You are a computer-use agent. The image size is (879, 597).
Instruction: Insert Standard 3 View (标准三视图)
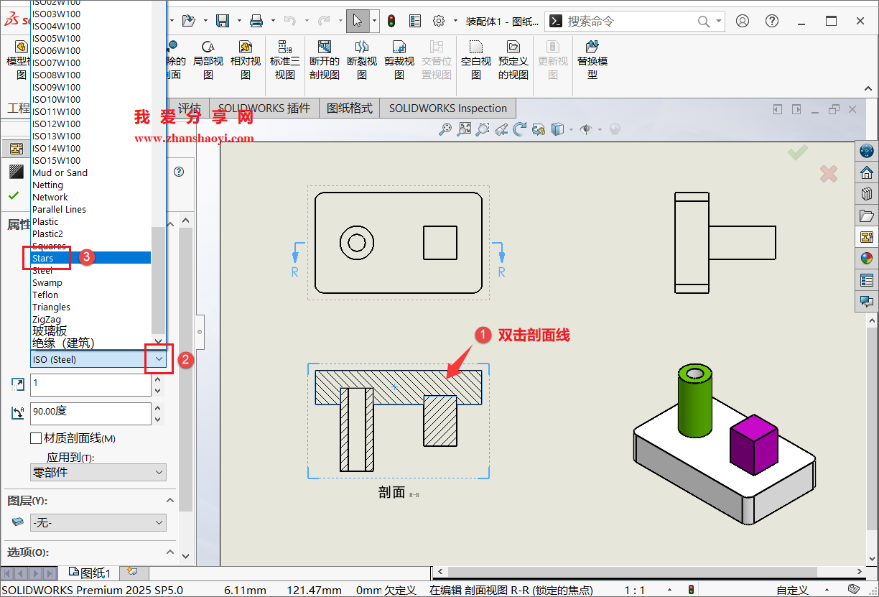[x=285, y=60]
